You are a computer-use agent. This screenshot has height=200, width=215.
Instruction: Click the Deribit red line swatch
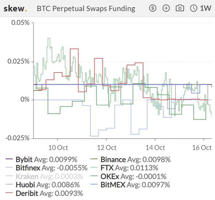click(x=9, y=193)
